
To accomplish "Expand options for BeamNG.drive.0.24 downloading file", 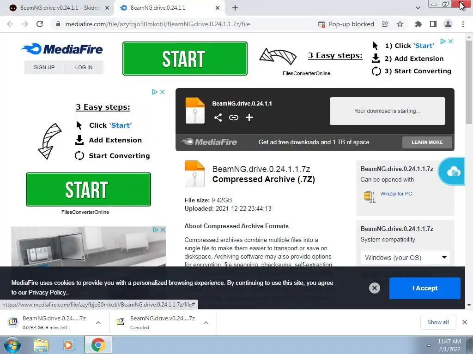I will (98, 323).
